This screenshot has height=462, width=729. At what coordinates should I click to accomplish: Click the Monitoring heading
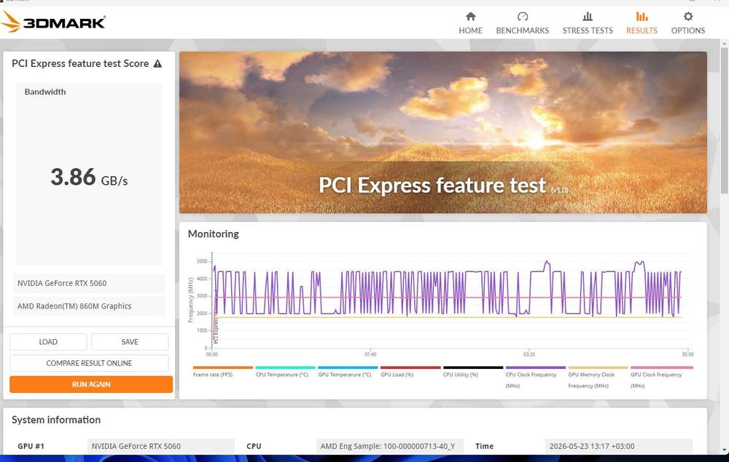point(214,234)
